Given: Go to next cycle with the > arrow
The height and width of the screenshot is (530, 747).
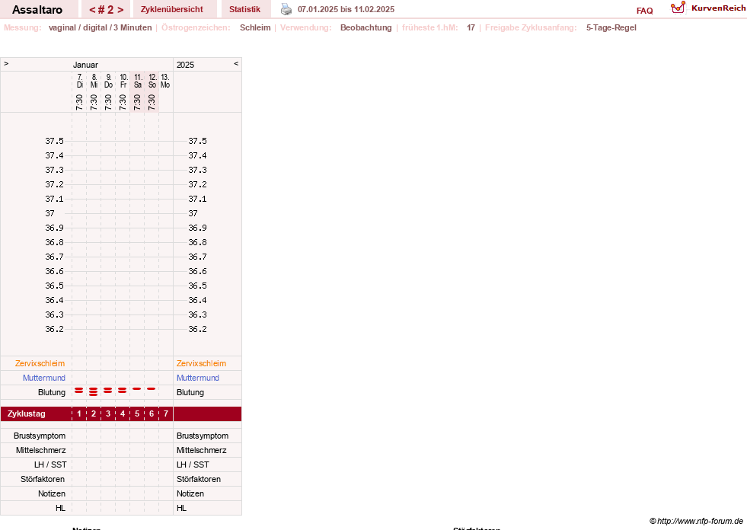Looking at the screenshot, I should [120, 10].
